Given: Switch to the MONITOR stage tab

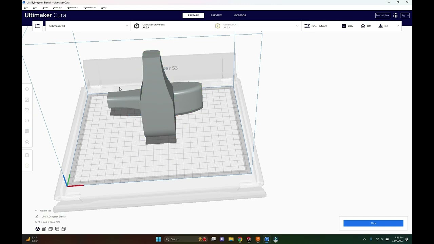Looking at the screenshot, I should pos(240,15).
